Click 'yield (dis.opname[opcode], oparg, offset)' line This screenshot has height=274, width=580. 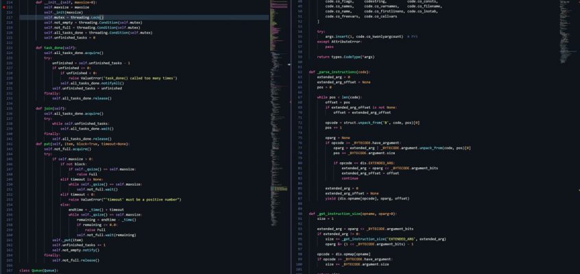(367, 198)
